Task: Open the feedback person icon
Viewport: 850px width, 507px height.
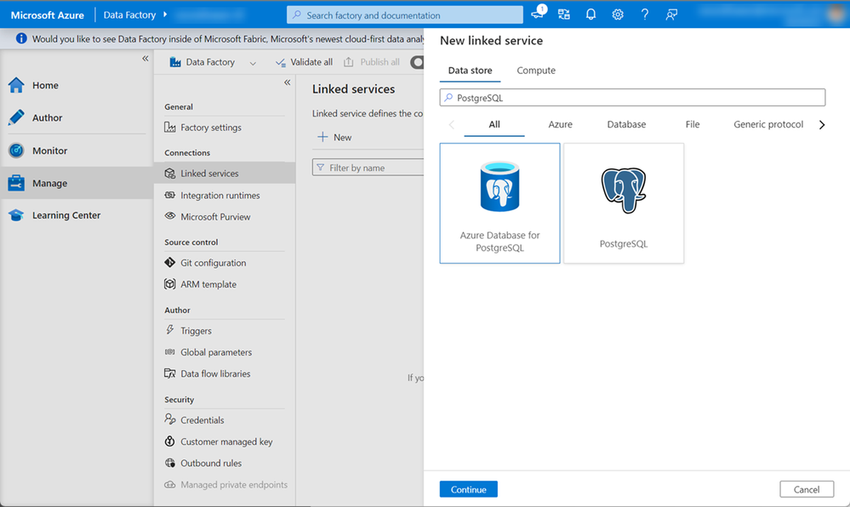Action: pos(671,14)
